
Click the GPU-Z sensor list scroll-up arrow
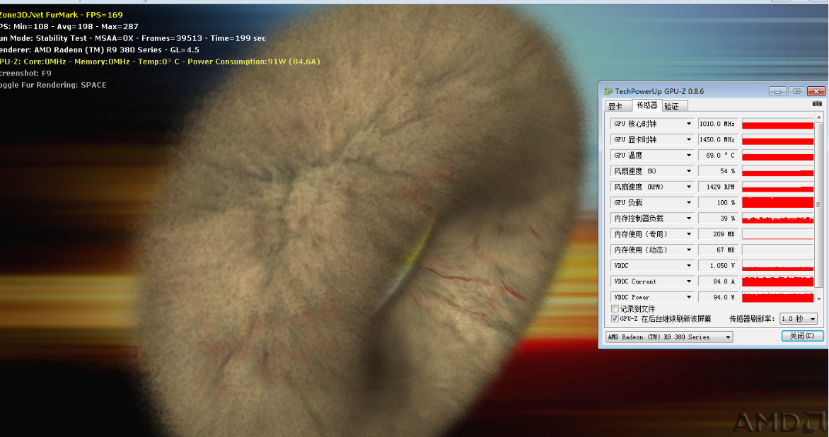[819, 117]
